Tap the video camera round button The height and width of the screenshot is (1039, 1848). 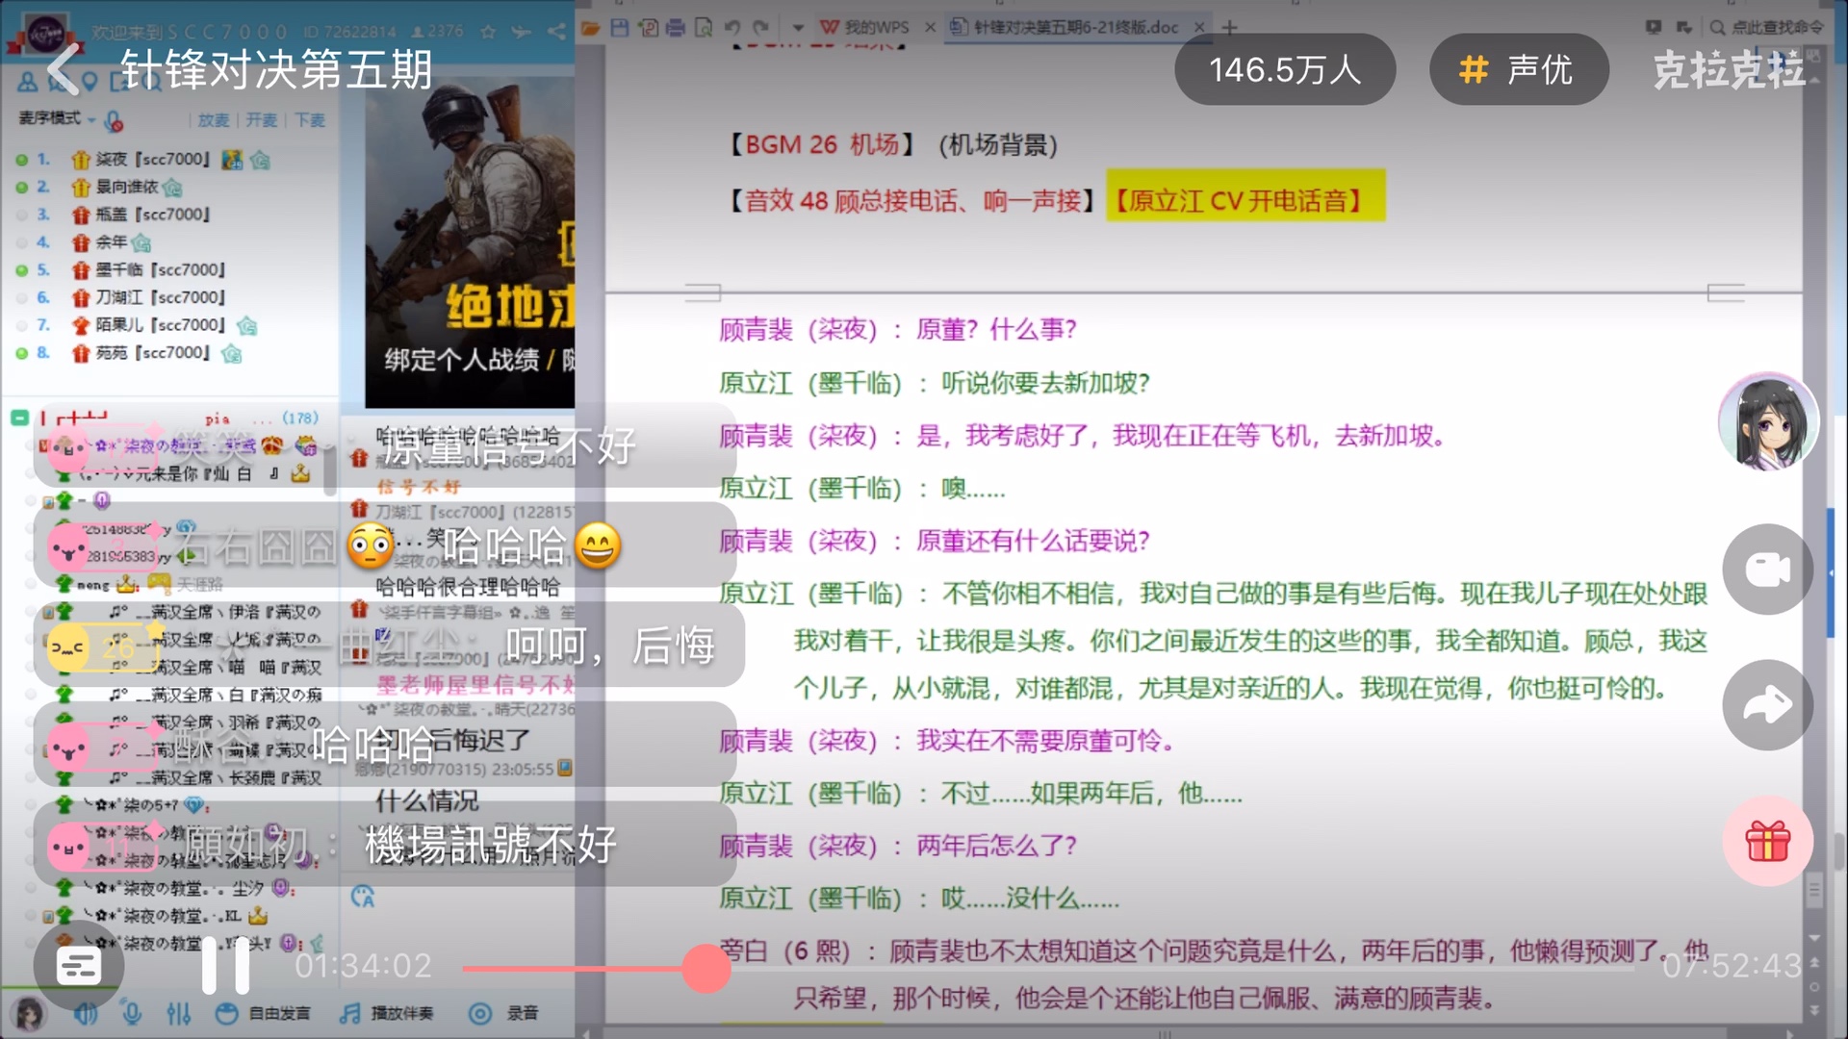click(x=1768, y=570)
